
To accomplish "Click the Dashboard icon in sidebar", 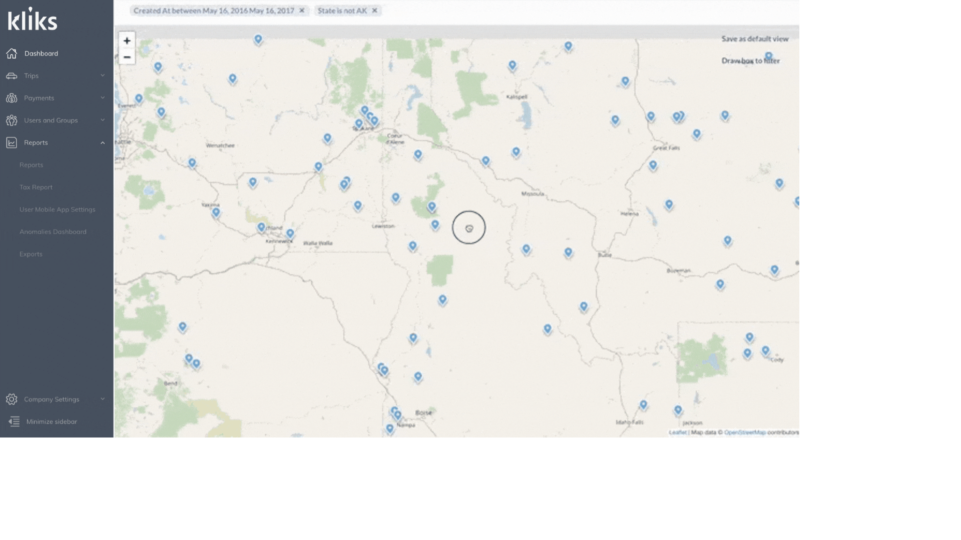I will pos(12,53).
